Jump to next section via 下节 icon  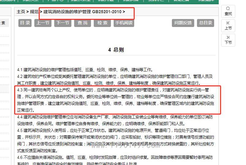pos(228,40)
